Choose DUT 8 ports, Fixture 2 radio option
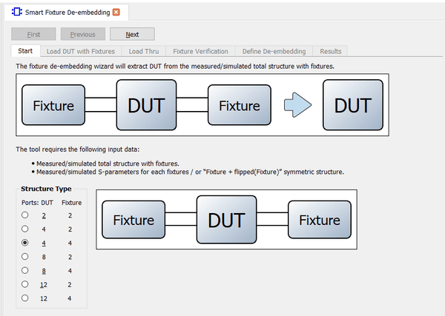The image size is (445, 316). tap(25, 257)
